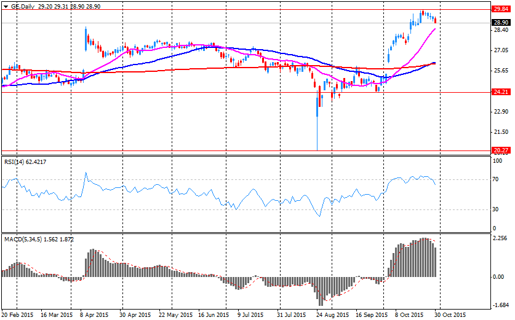Select the current price label 28.90

[x=501, y=23]
